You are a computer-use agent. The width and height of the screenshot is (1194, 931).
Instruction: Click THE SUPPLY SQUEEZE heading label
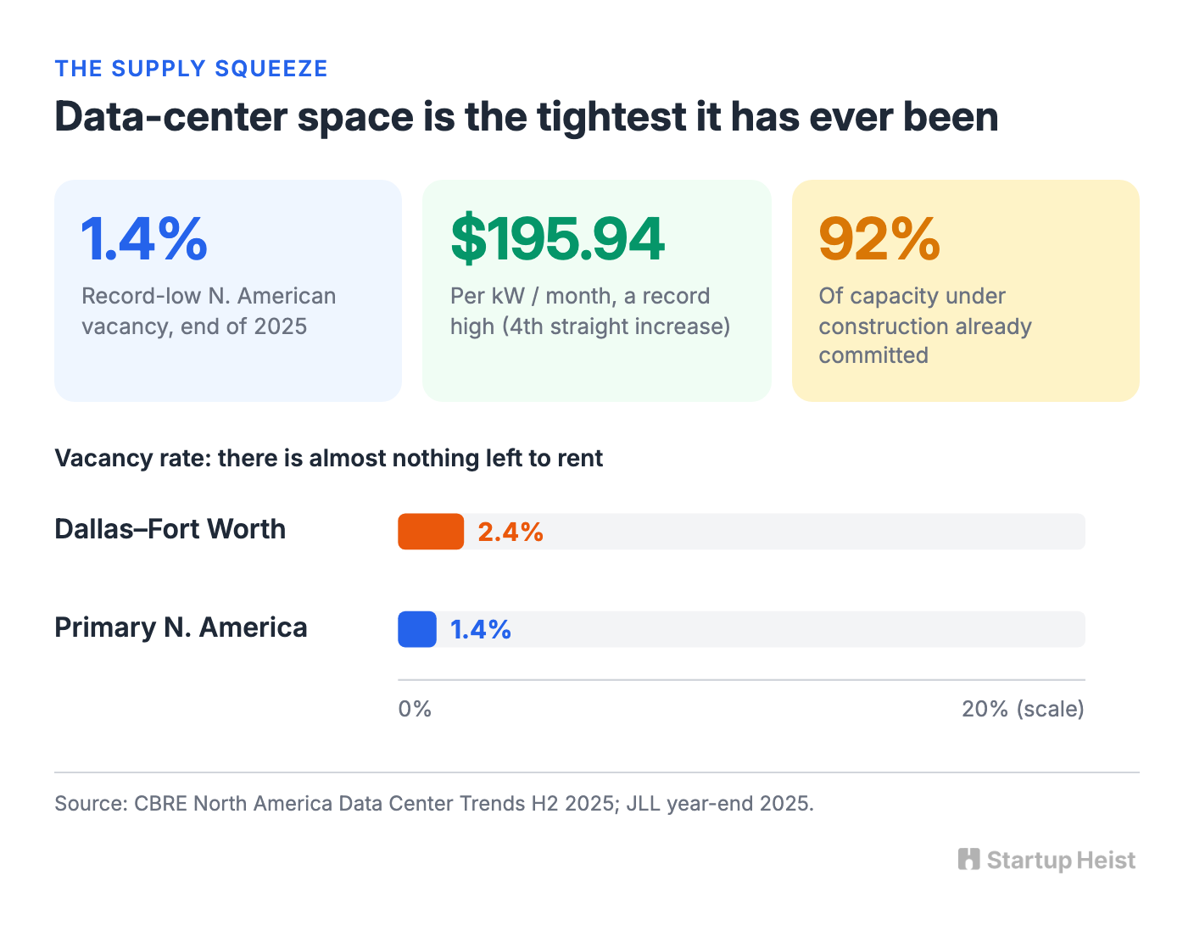coord(191,69)
